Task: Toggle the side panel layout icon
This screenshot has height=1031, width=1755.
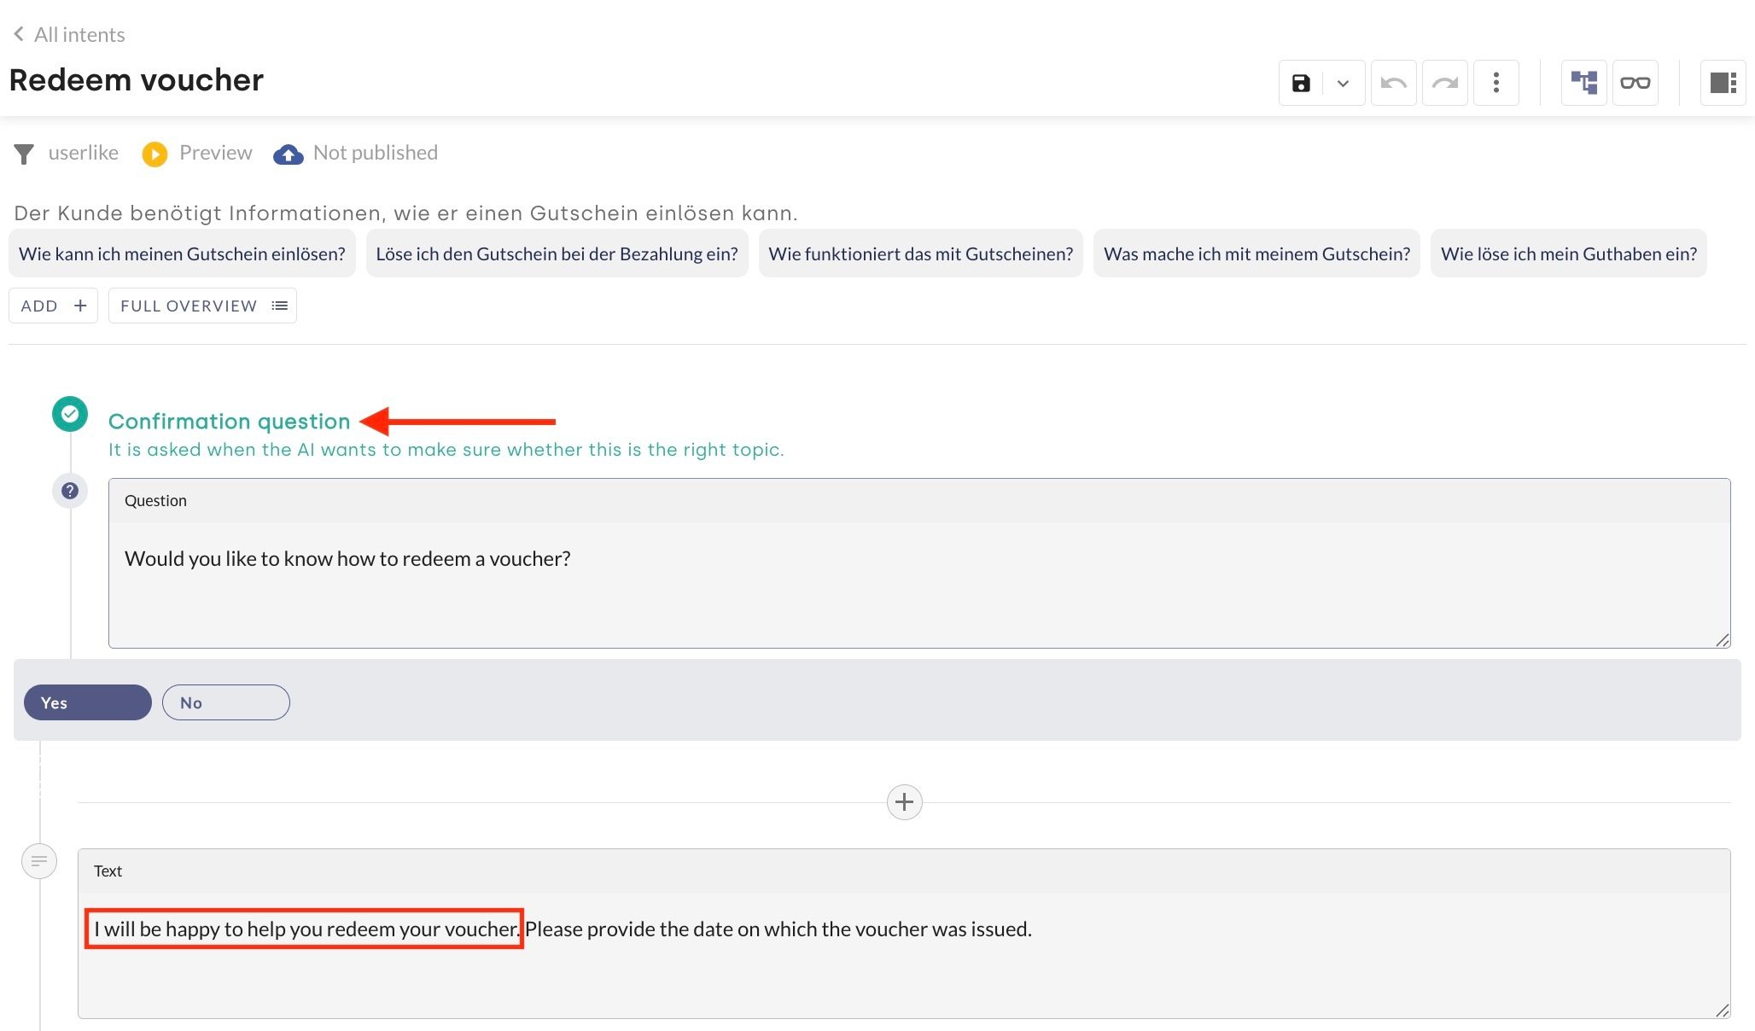Action: click(1723, 83)
